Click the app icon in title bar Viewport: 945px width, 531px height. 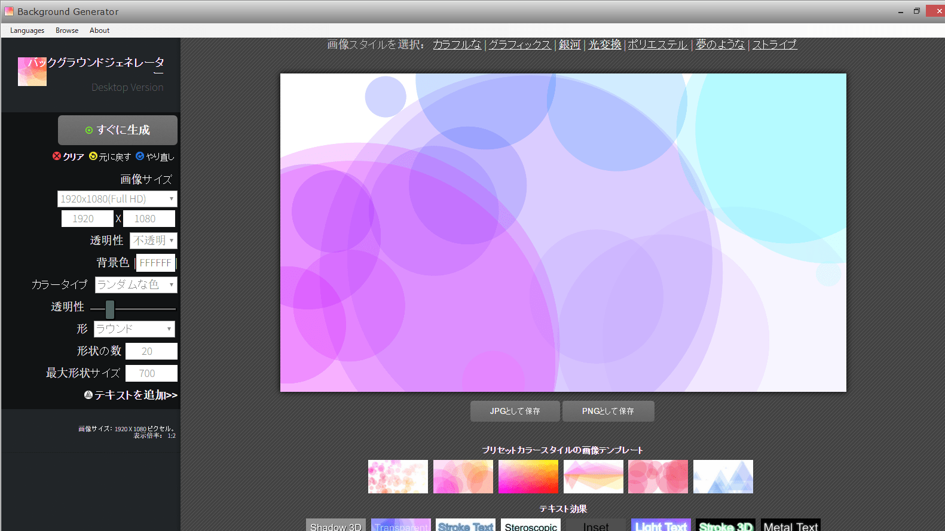click(8, 11)
